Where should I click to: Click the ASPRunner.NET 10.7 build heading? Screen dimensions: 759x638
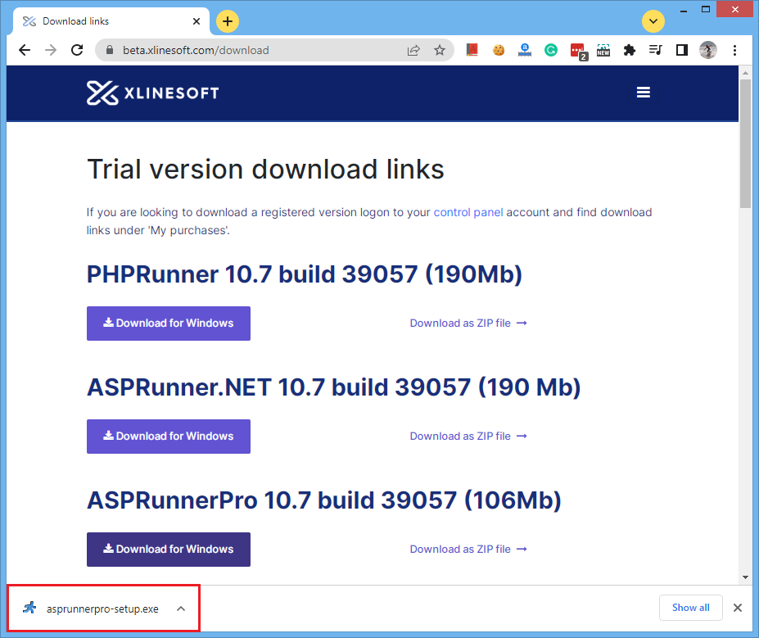click(333, 387)
